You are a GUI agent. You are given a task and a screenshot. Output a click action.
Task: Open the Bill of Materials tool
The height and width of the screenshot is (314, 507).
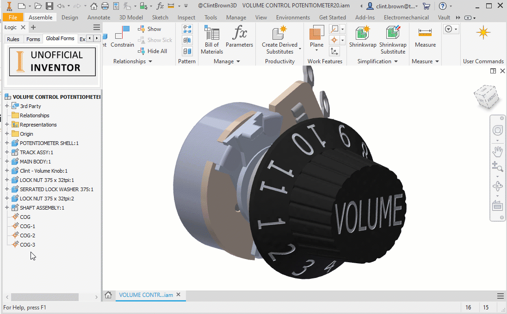212,39
